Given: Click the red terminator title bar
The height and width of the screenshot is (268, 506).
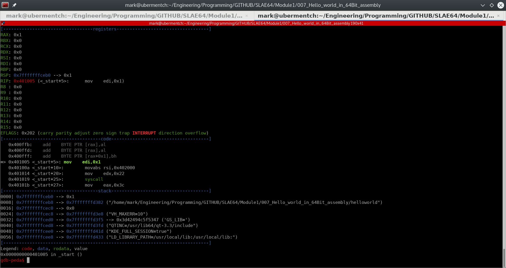Looking at the screenshot, I should point(256,23).
